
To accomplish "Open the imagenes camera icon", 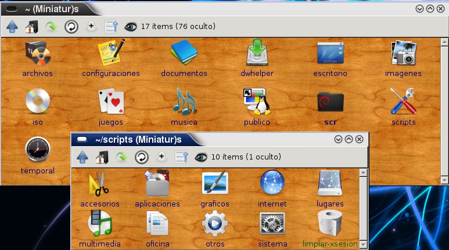I will click(404, 53).
